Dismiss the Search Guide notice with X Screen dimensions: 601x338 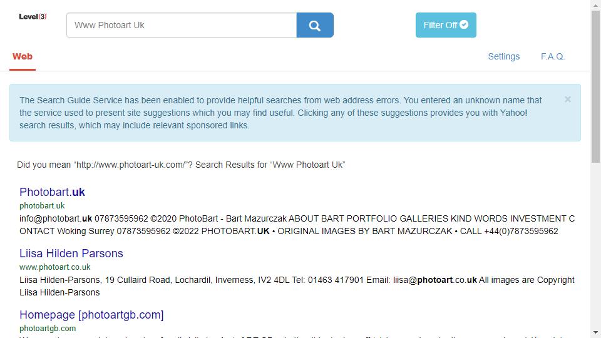pos(568,100)
